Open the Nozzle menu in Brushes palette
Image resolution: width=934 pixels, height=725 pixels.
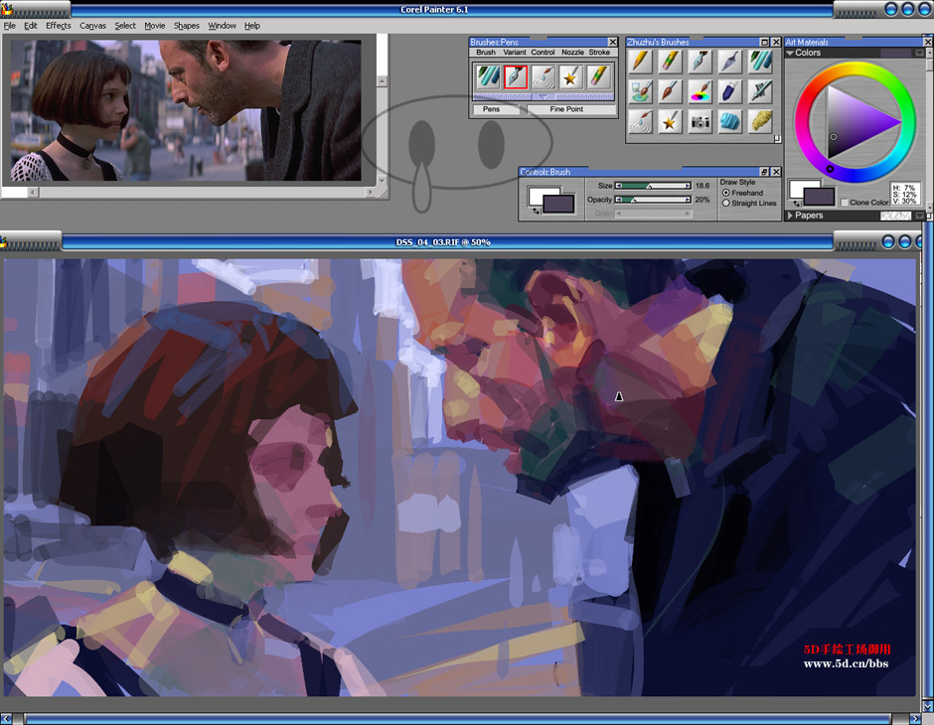572,53
